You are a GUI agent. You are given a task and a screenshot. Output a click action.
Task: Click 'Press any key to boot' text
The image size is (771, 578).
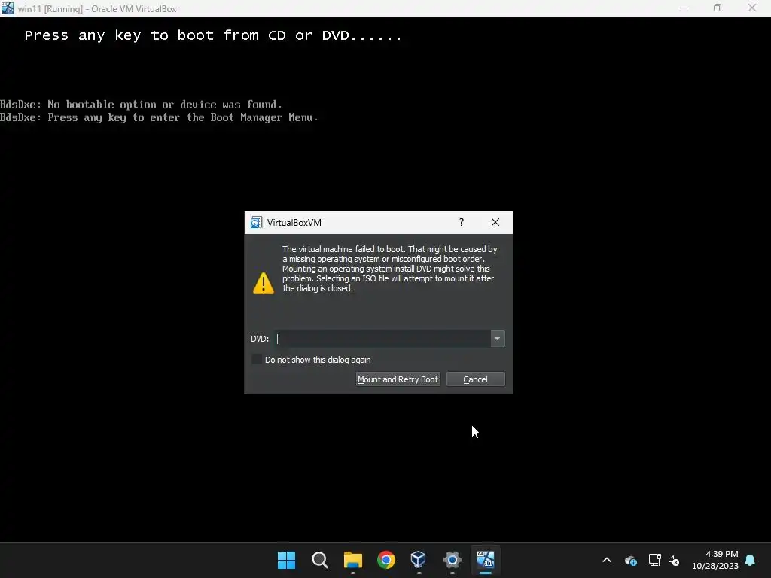[x=213, y=35]
